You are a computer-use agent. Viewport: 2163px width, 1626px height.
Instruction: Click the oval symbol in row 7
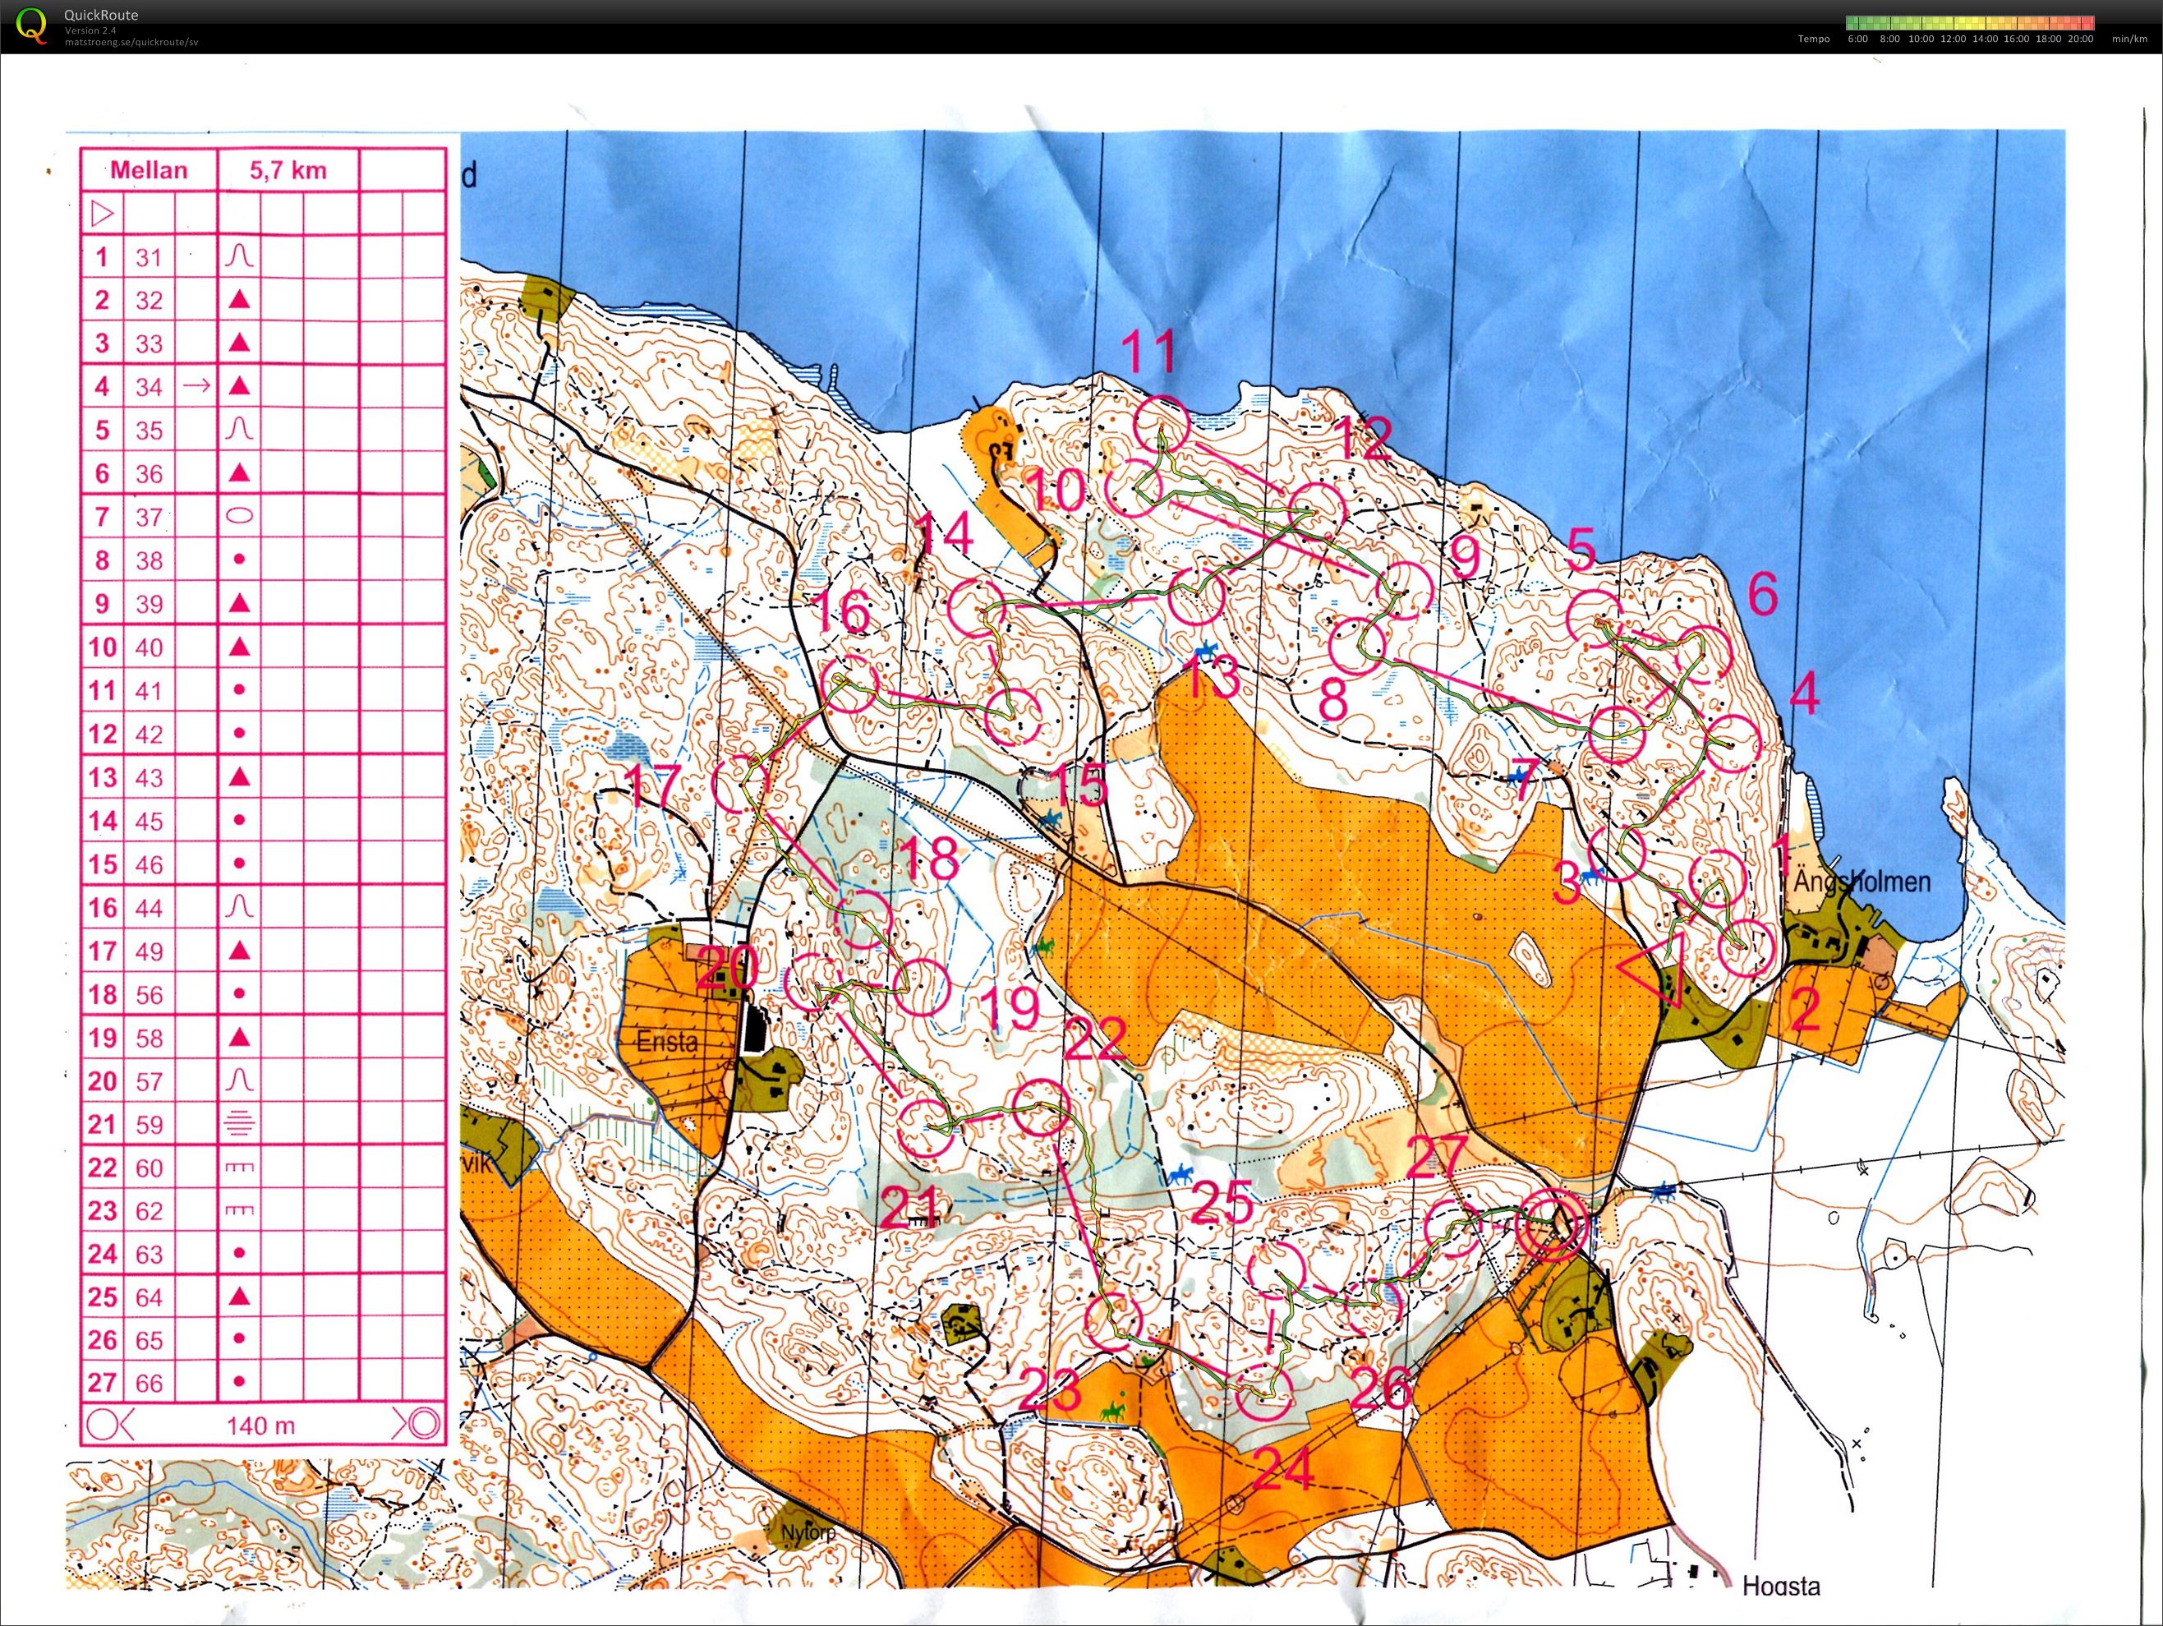coord(240,515)
